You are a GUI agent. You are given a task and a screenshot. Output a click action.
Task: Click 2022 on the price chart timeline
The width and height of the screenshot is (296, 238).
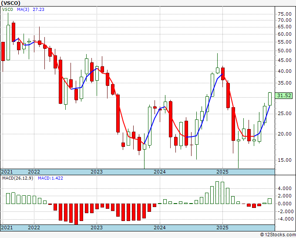[34, 172]
